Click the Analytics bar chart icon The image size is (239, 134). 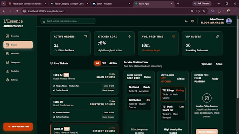pyautogui.click(x=7, y=71)
